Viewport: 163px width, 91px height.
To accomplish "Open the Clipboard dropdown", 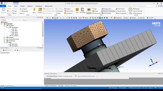I will click(118, 18).
